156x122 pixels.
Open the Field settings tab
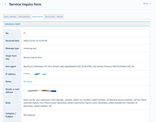tap(24, 17)
